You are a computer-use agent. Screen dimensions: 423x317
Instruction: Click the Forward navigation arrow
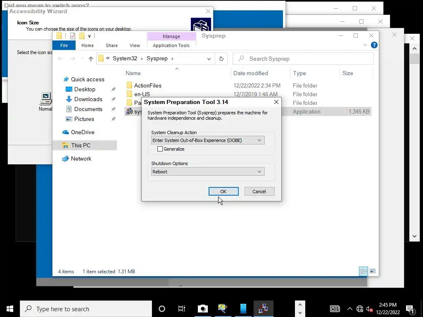click(x=73, y=59)
